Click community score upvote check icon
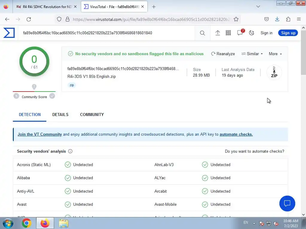The height and width of the screenshot is (229, 306). pos(52,96)
